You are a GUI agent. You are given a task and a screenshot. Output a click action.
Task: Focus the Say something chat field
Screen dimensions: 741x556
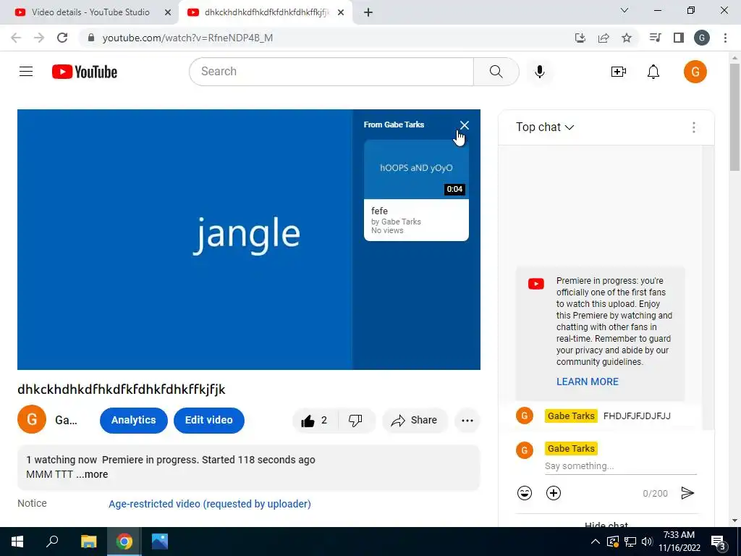click(x=620, y=466)
